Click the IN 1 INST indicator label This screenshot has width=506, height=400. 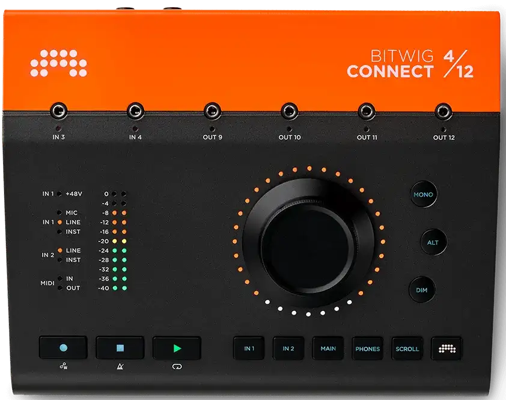coord(73,232)
